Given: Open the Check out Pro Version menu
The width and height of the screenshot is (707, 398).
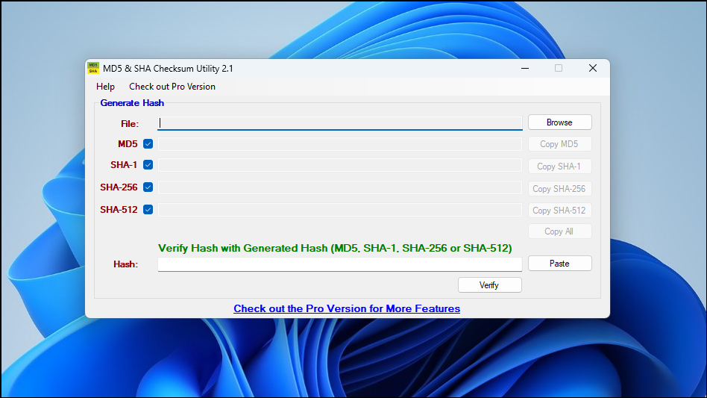Looking at the screenshot, I should pyautogui.click(x=172, y=87).
